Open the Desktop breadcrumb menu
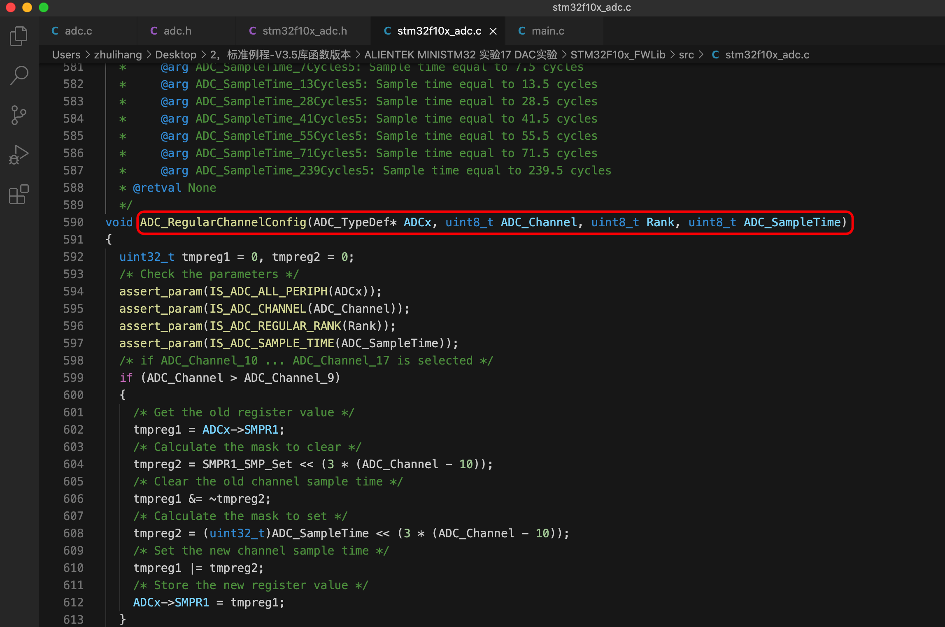 tap(176, 54)
